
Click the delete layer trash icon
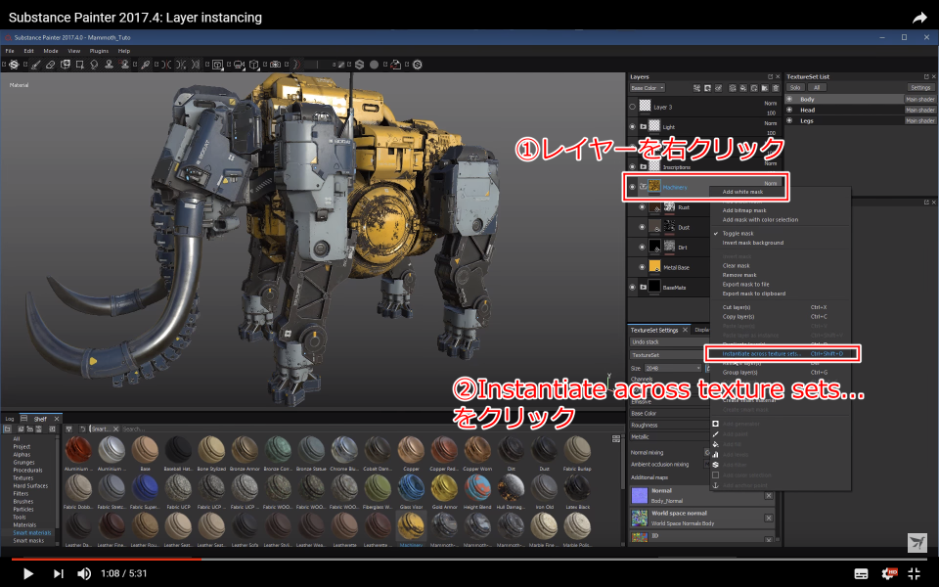pyautogui.click(x=775, y=88)
